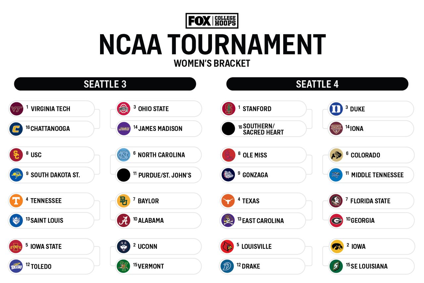Select the Stanford tree logo

228,109
